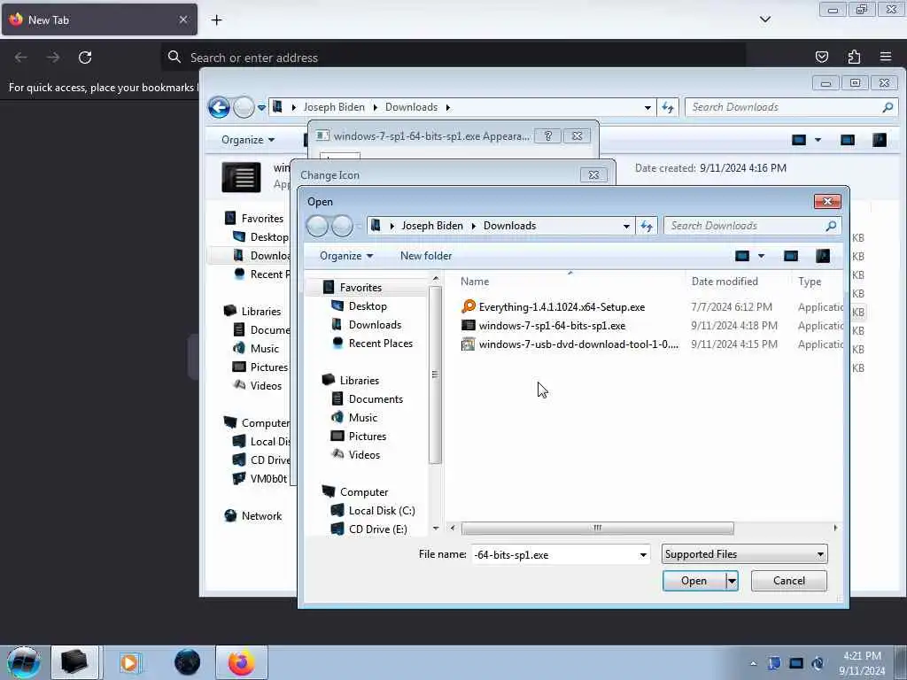This screenshot has height=680, width=907.
Task: Open Downloads in Open dialog sidebar
Action: point(375,324)
